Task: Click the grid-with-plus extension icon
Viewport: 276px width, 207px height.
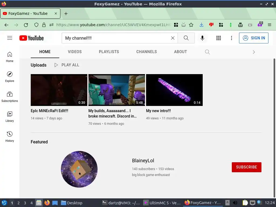Action: click(221, 25)
